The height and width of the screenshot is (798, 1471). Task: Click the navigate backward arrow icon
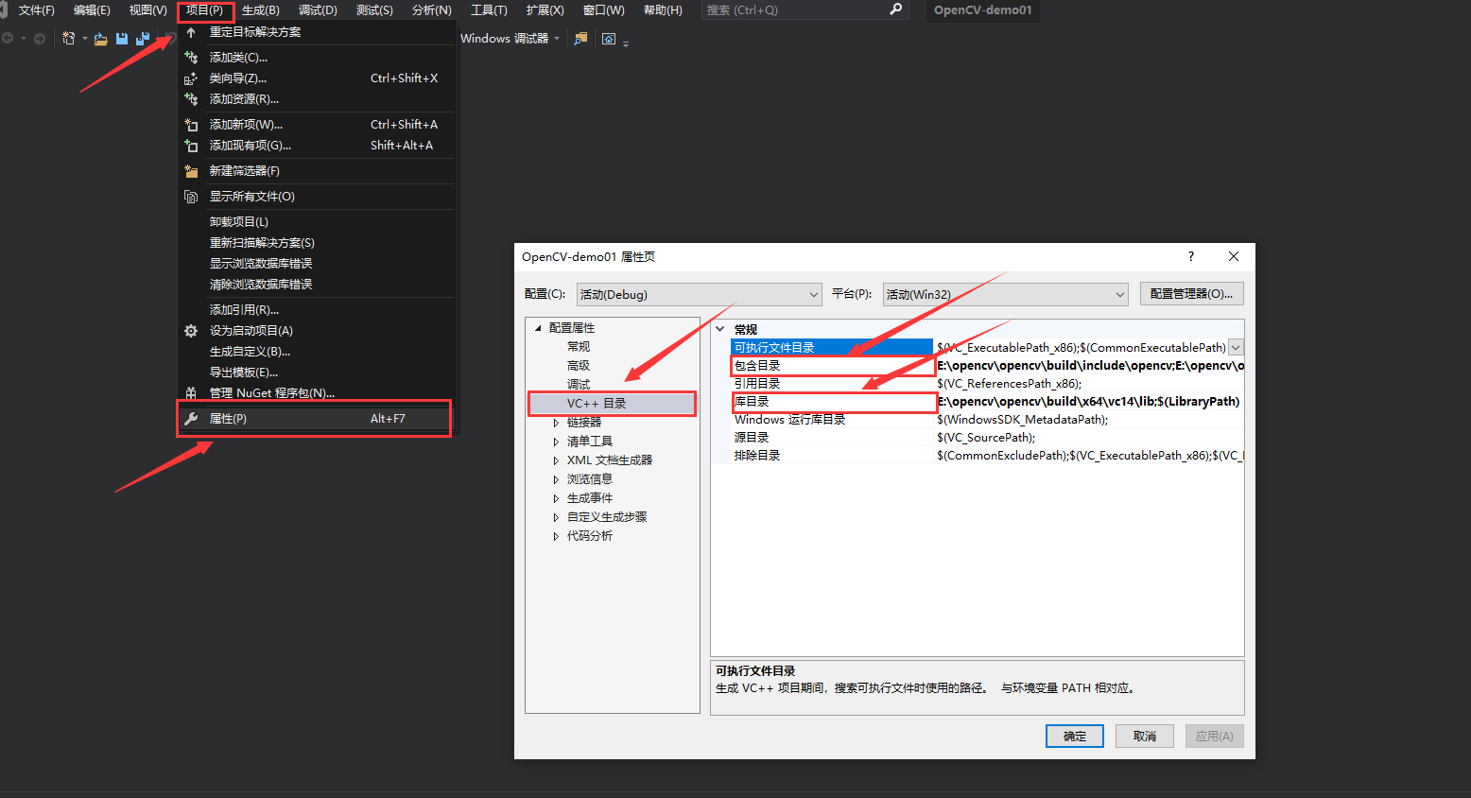point(8,39)
